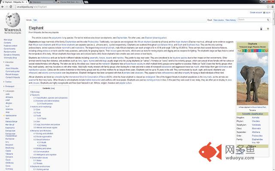Jump to 2 Taxonomy in contents
275x171 pixels.
pyautogui.click(x=35, y=95)
